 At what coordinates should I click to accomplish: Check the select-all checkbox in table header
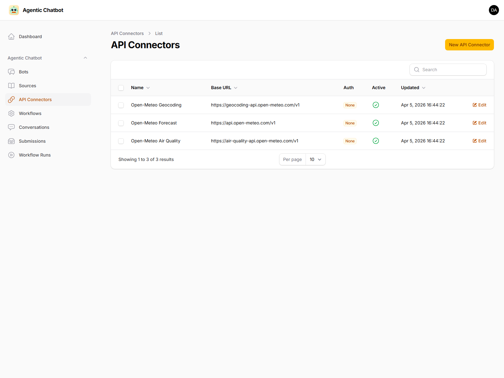[121, 88]
